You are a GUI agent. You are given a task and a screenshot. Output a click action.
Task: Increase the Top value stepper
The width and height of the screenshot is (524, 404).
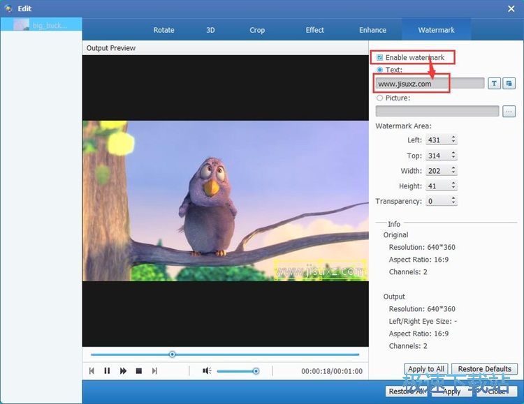point(453,153)
